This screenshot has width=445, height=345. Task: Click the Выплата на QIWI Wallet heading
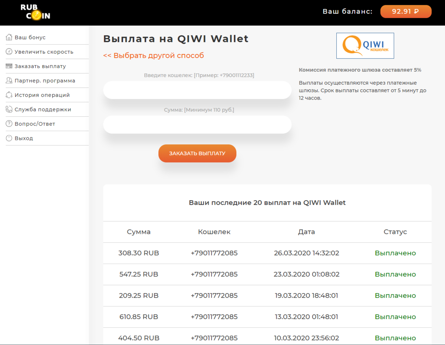[176, 39]
